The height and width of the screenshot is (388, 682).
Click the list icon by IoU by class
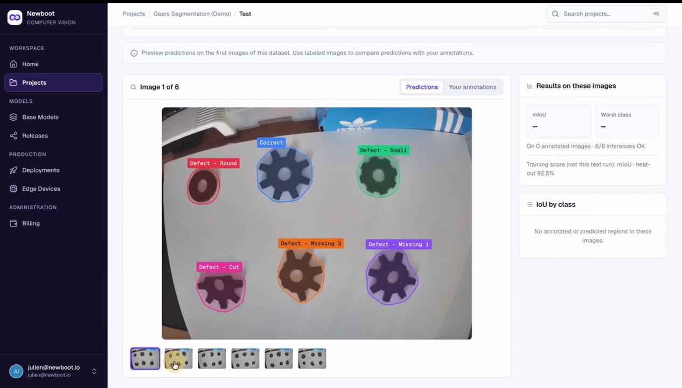[x=530, y=205]
